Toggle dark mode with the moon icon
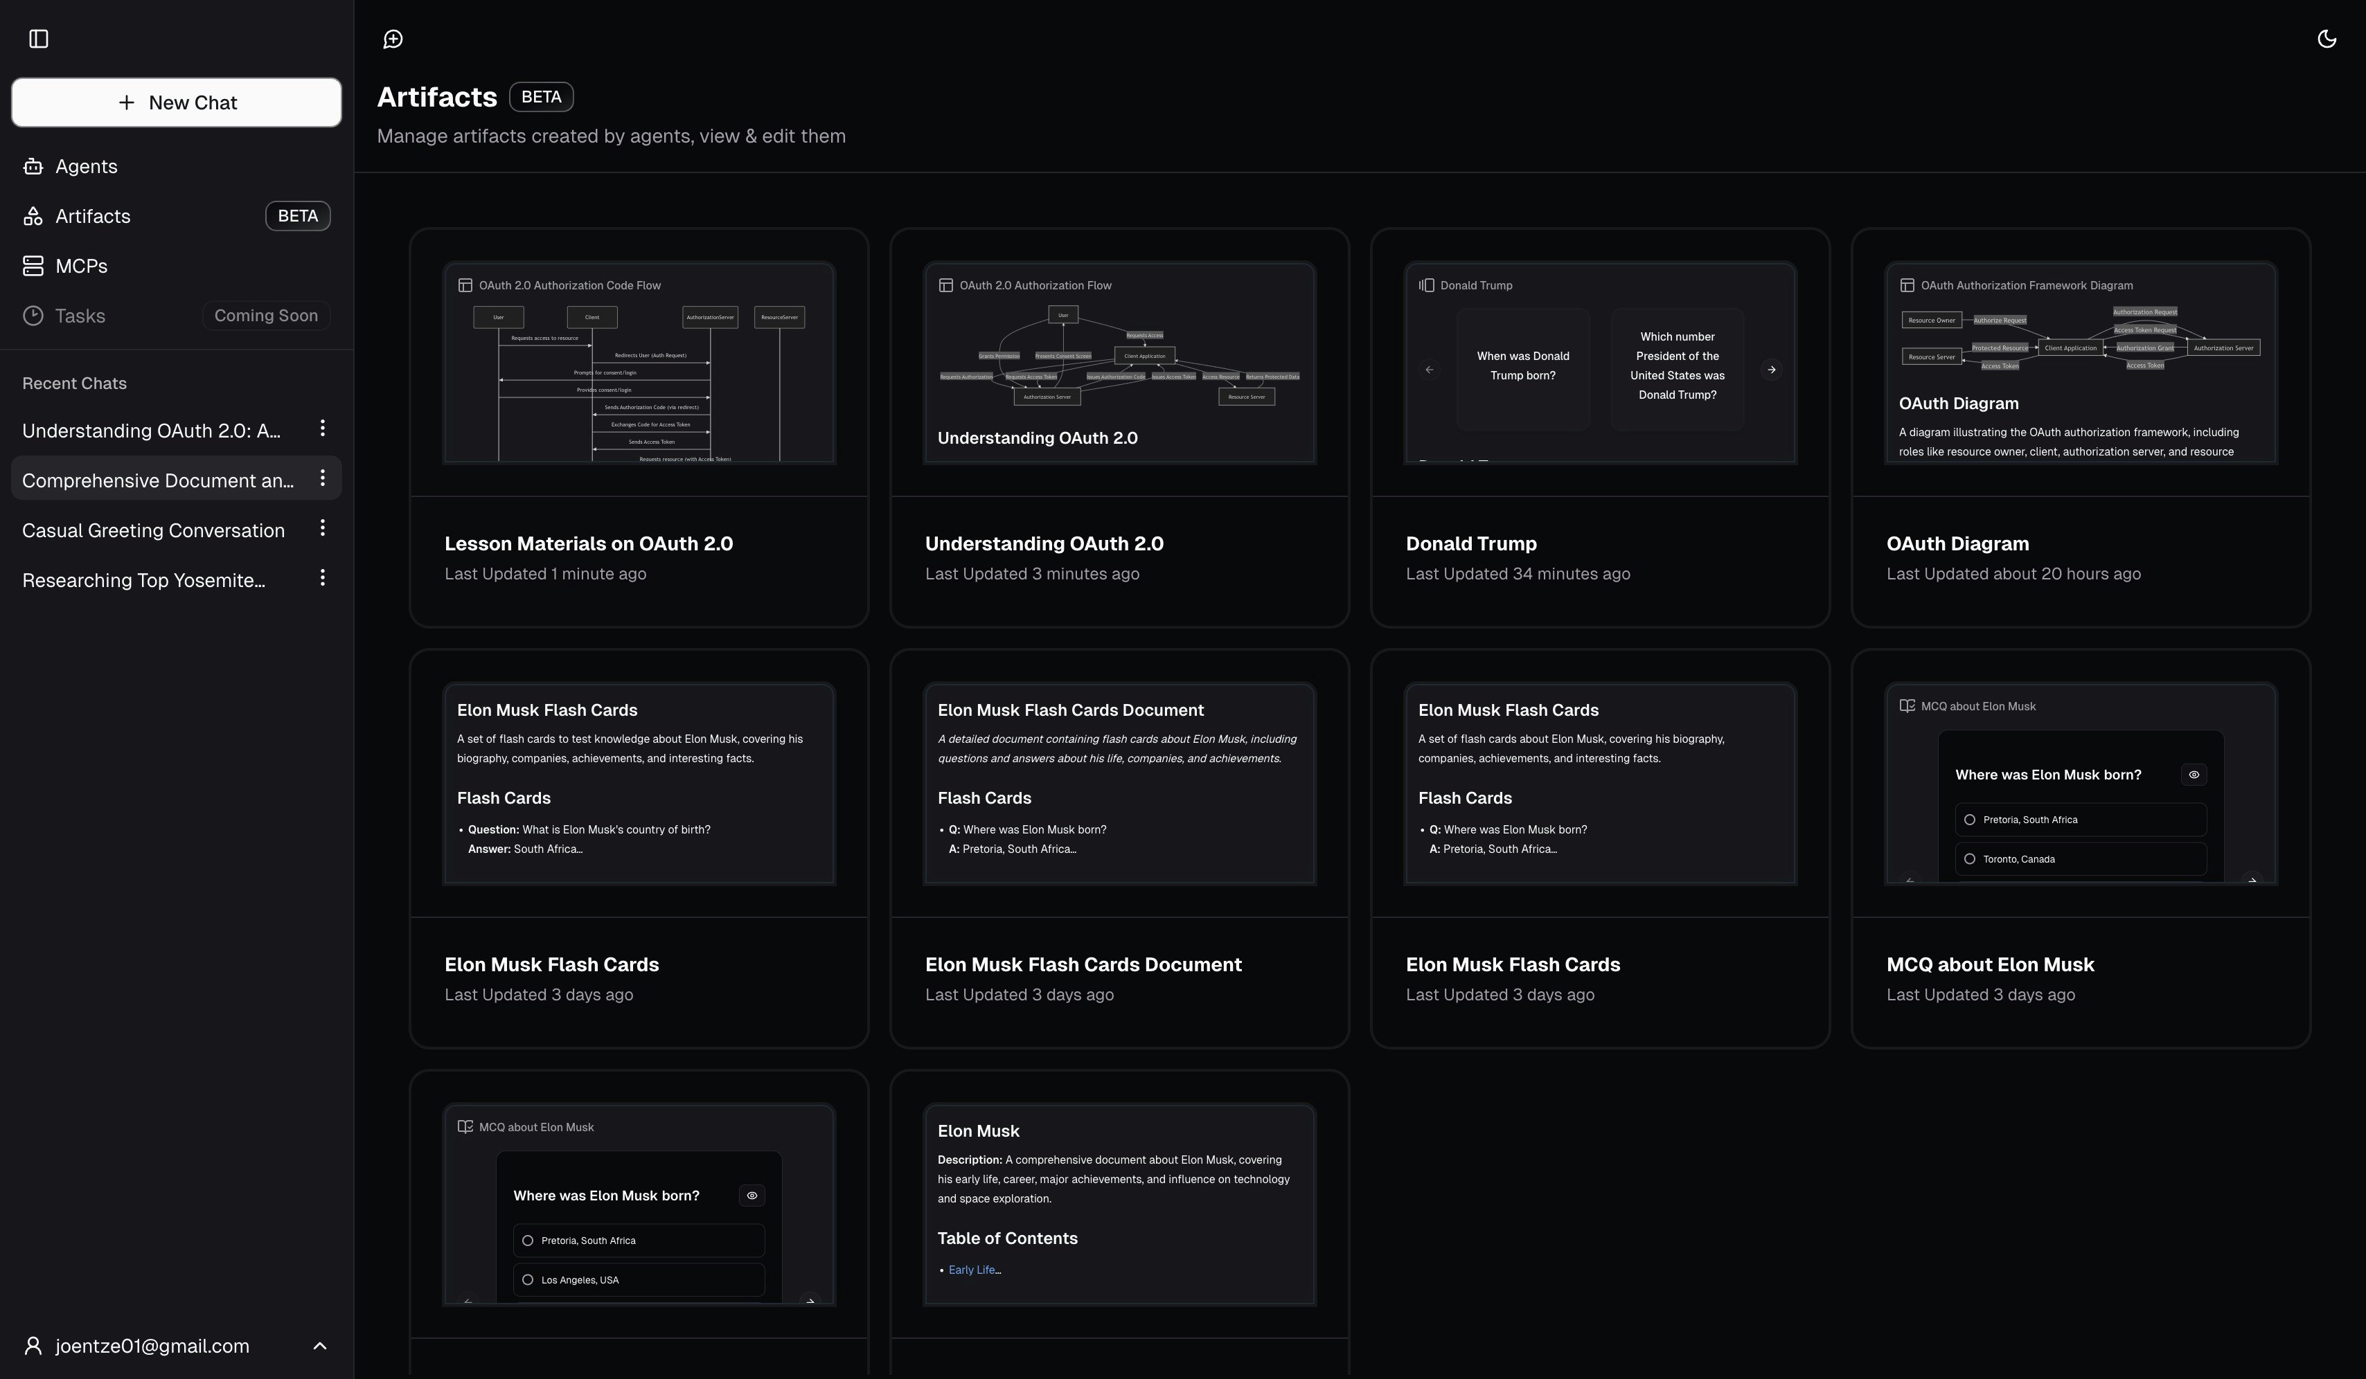 coord(2327,39)
